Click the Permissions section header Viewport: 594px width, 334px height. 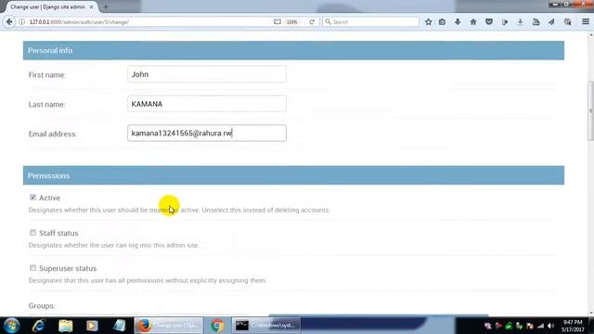coord(293,175)
